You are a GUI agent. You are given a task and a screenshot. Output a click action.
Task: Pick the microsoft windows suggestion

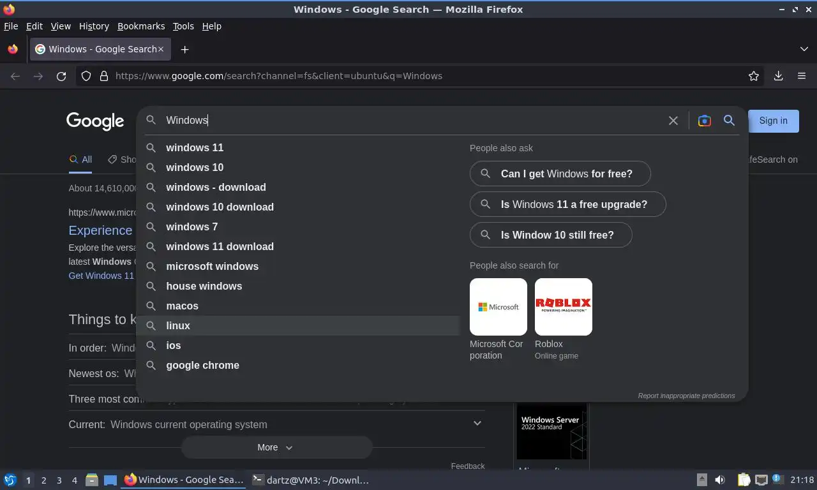(298, 266)
